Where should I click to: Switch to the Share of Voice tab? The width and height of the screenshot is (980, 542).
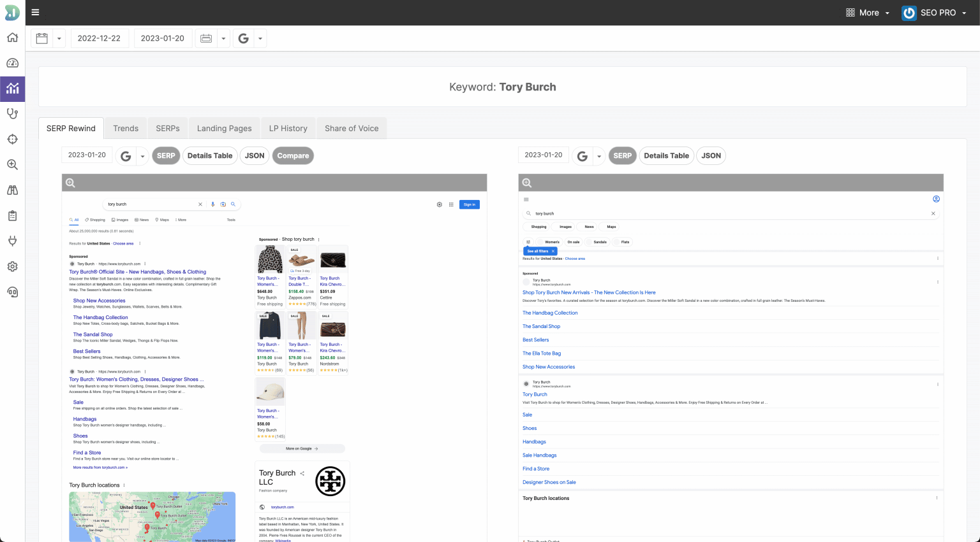coord(352,128)
